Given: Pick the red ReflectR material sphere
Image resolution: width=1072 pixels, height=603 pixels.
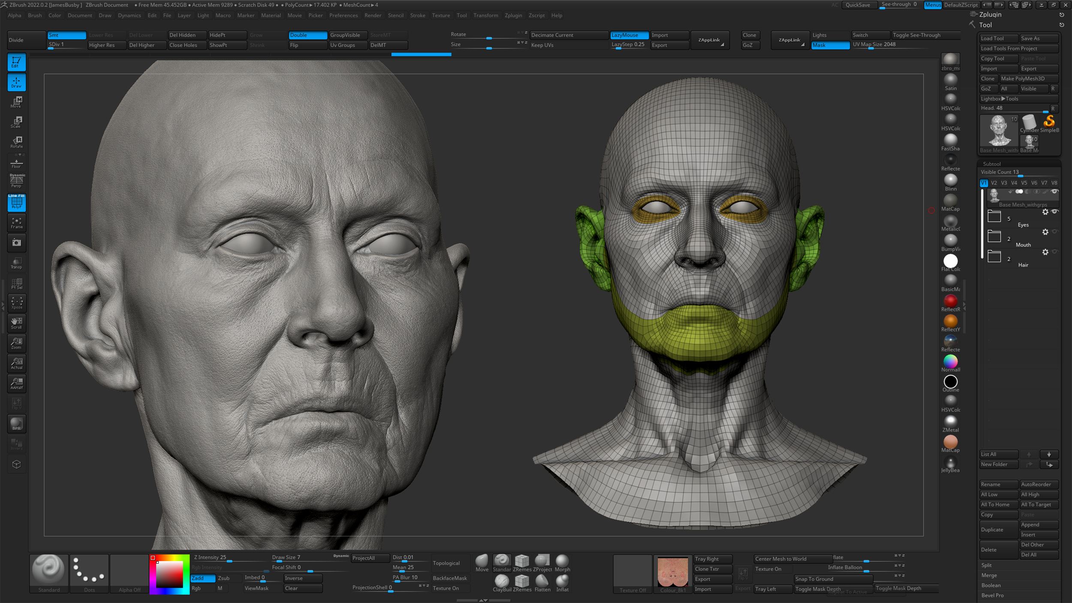Looking at the screenshot, I should click(950, 301).
